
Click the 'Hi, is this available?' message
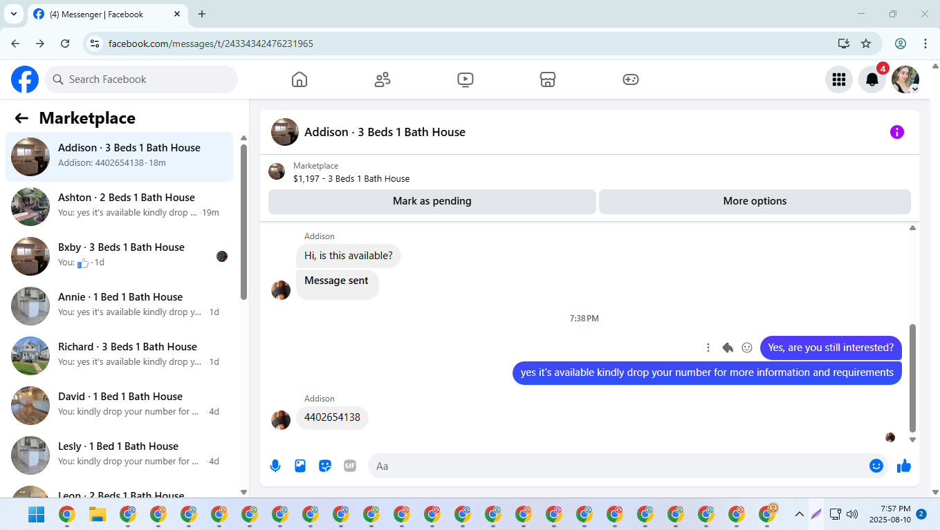tap(349, 256)
